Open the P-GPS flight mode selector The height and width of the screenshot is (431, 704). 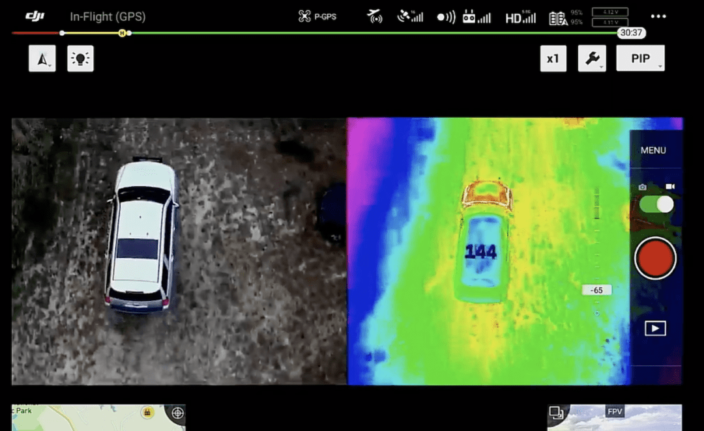[x=317, y=16]
